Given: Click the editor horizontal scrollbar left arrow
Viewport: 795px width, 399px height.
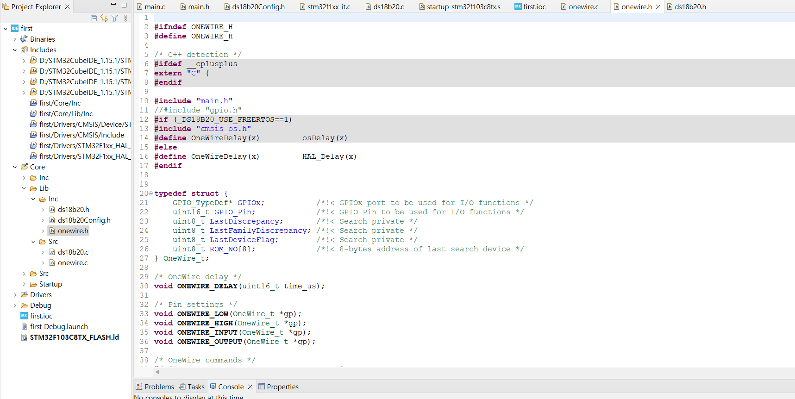Looking at the screenshot, I should [x=157, y=372].
